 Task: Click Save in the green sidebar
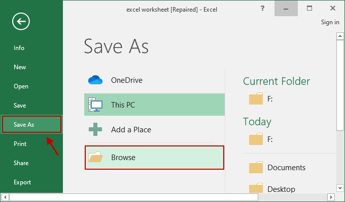(x=20, y=106)
